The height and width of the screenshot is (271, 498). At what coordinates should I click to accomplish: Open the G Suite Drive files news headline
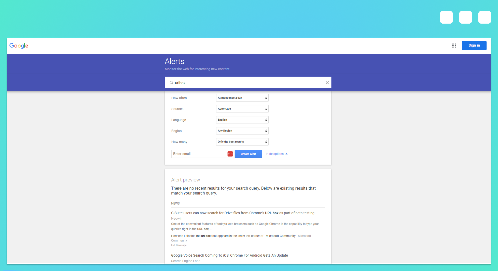pyautogui.click(x=242, y=213)
